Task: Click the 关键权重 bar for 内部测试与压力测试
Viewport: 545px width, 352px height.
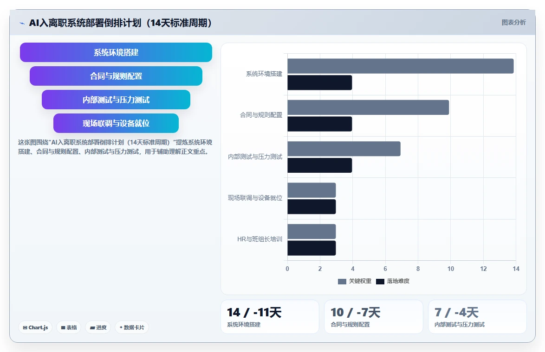Action: pos(344,148)
